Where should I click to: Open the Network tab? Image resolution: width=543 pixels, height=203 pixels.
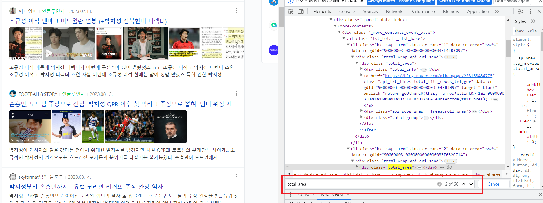tap(394, 12)
